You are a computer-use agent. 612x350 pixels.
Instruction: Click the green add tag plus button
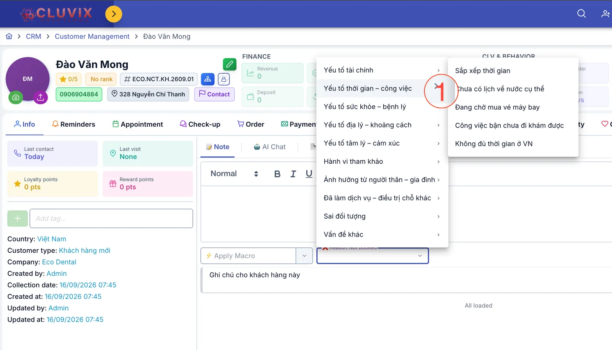18,218
